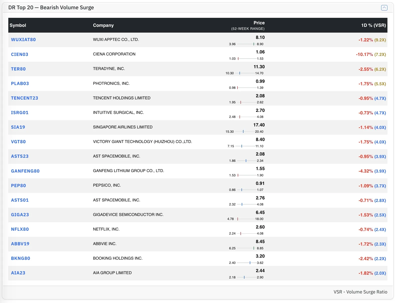This screenshot has height=303, width=396.
Task: Click ABBVIE INC. company name
Action: [x=105, y=244]
